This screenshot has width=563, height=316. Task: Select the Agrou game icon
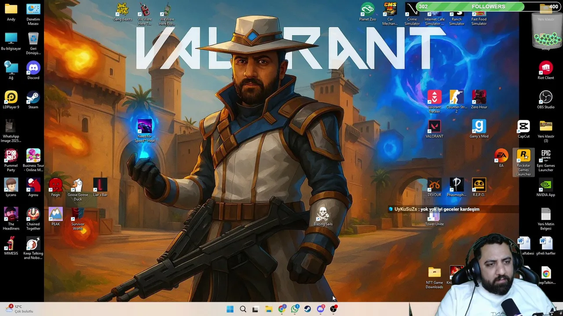[33, 188]
